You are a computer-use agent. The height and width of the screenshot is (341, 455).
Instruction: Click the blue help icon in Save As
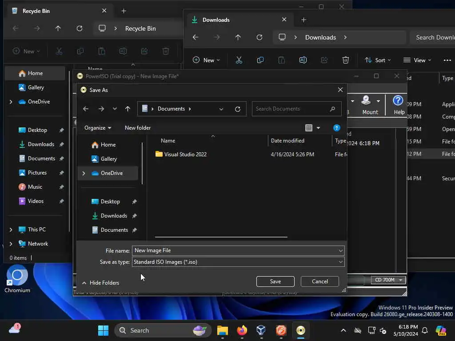(x=337, y=128)
